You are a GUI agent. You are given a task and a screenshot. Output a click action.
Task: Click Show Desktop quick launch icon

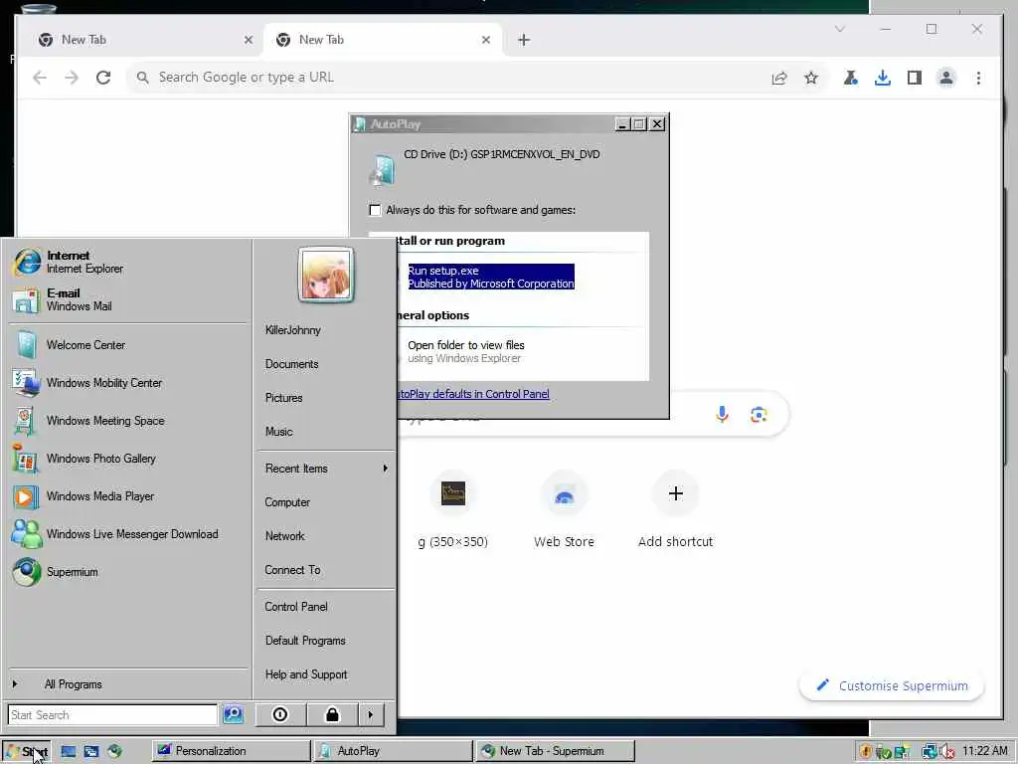click(69, 752)
